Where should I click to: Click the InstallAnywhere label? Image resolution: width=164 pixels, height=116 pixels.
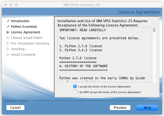[16, 101]
